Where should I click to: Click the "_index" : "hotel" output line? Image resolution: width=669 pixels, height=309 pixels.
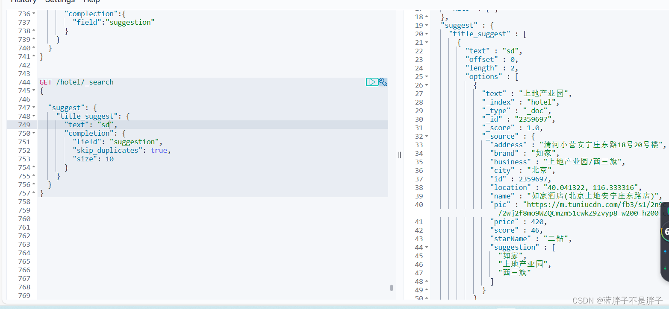click(520, 102)
